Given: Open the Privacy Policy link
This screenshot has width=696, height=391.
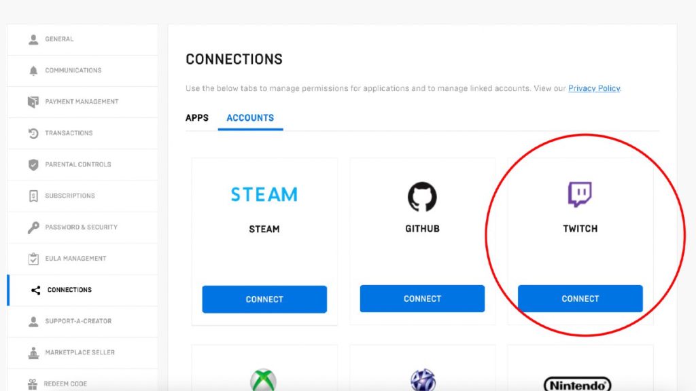Looking at the screenshot, I should pos(594,88).
